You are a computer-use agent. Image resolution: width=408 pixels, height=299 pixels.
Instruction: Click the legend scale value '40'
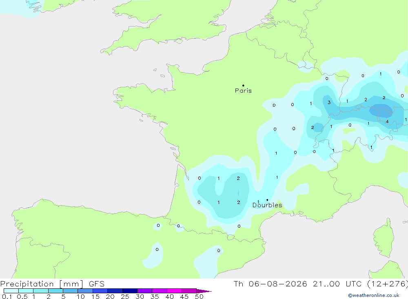169,297
